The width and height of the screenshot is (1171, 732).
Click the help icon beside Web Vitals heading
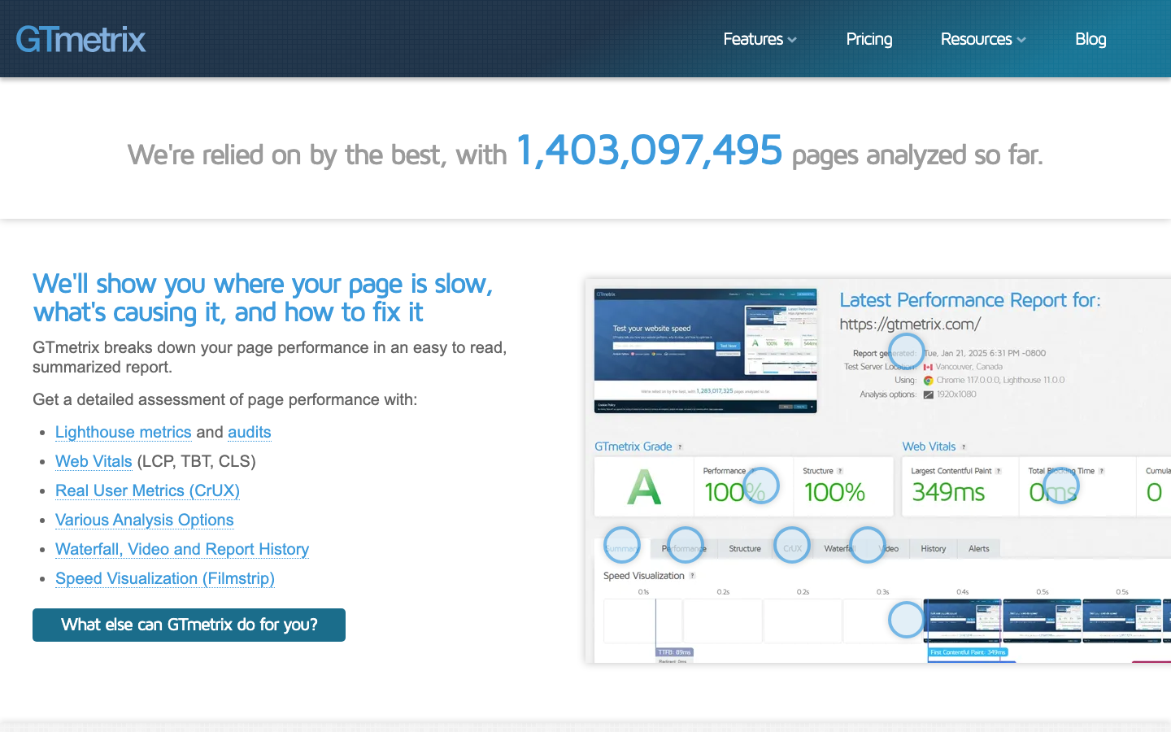964,447
